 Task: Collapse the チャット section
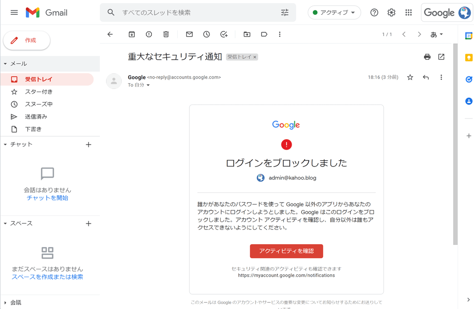pos(5,144)
